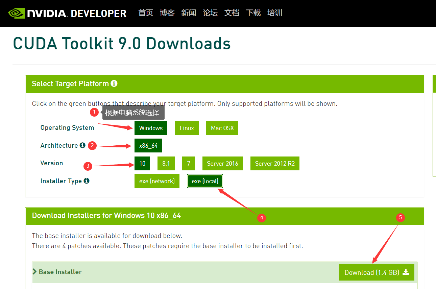Click the NVIDIA Developer logo
This screenshot has width=436, height=289.
coord(67,13)
